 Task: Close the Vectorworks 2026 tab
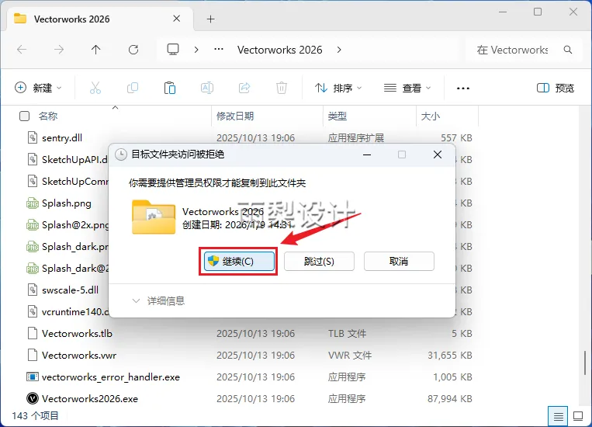click(x=176, y=19)
